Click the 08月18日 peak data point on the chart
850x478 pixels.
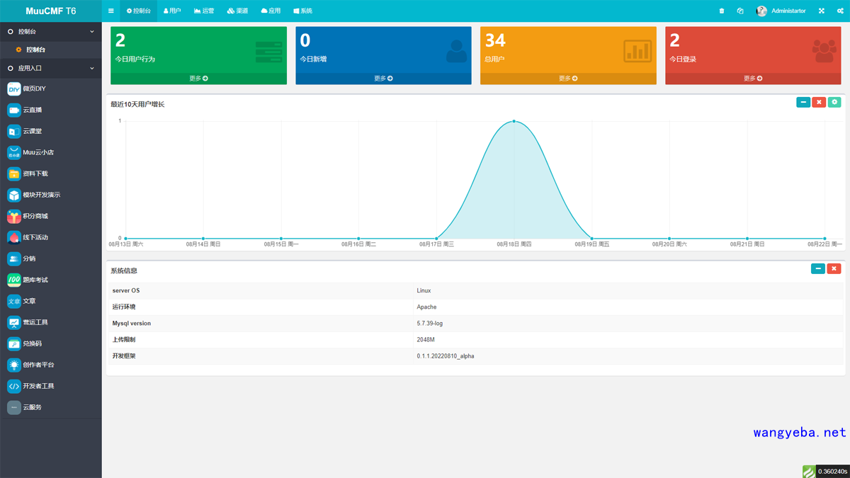514,122
